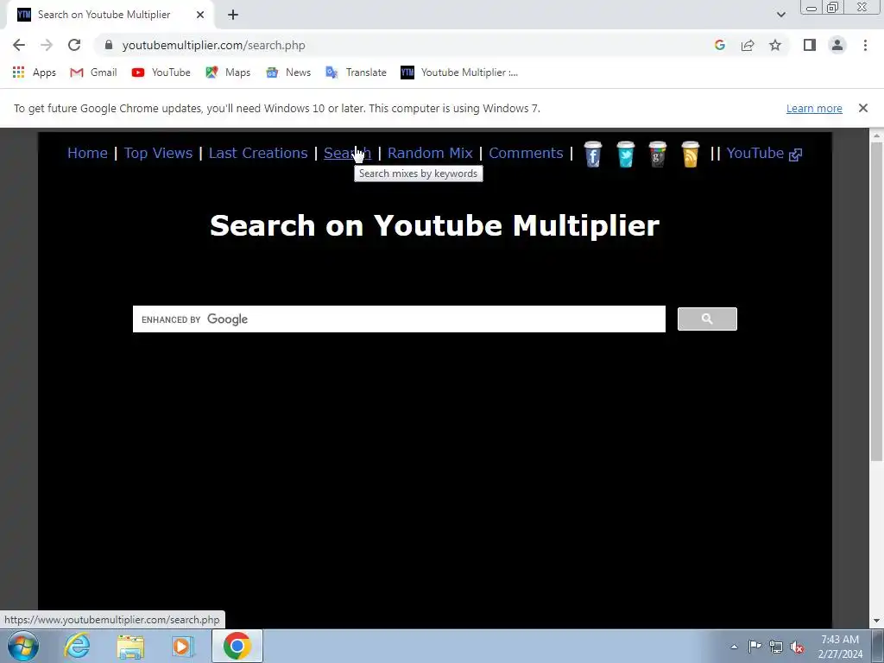Go back with browser back arrow

coord(19,45)
